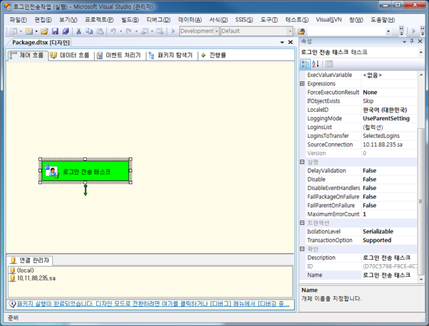Viewport: 429px width, 326px height.
Task: Select the Package.dtsx document tab
Action: click(41, 43)
